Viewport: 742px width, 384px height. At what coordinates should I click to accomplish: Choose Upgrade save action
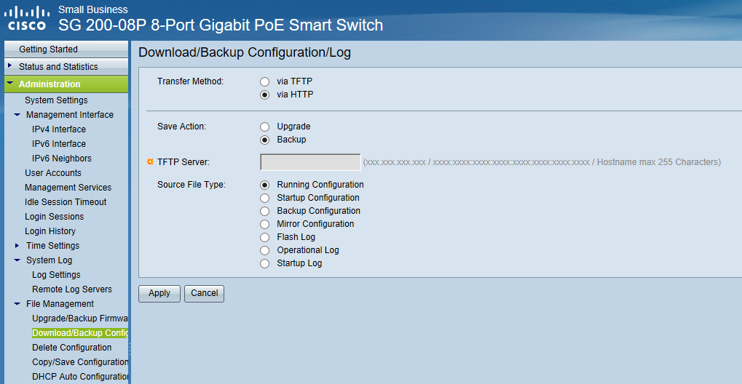[x=264, y=127]
